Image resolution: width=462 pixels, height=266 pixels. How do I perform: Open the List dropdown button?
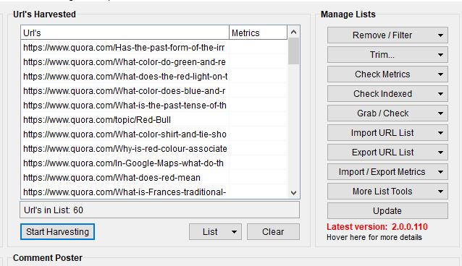click(215, 232)
